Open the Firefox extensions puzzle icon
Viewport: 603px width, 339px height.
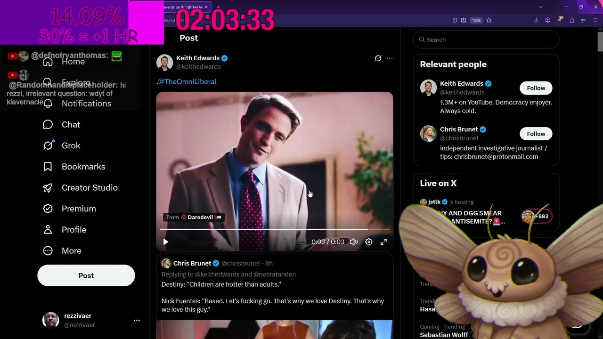572,20
